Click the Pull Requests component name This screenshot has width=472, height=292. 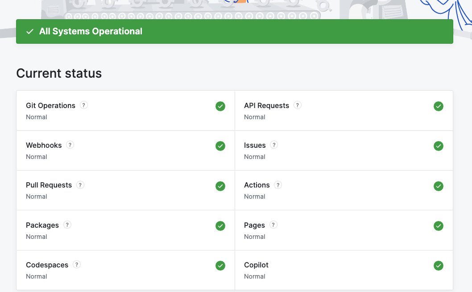point(49,185)
